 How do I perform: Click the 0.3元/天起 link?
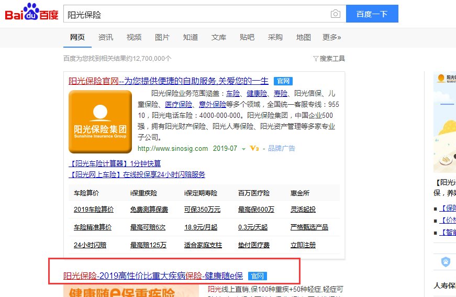[x=253, y=227]
